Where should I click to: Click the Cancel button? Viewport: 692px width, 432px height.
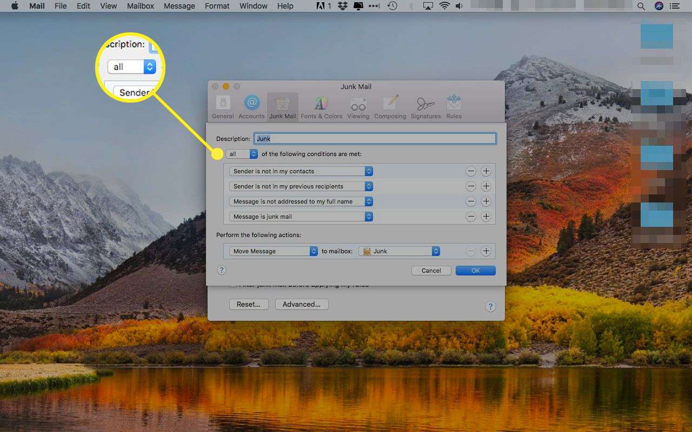tap(431, 271)
